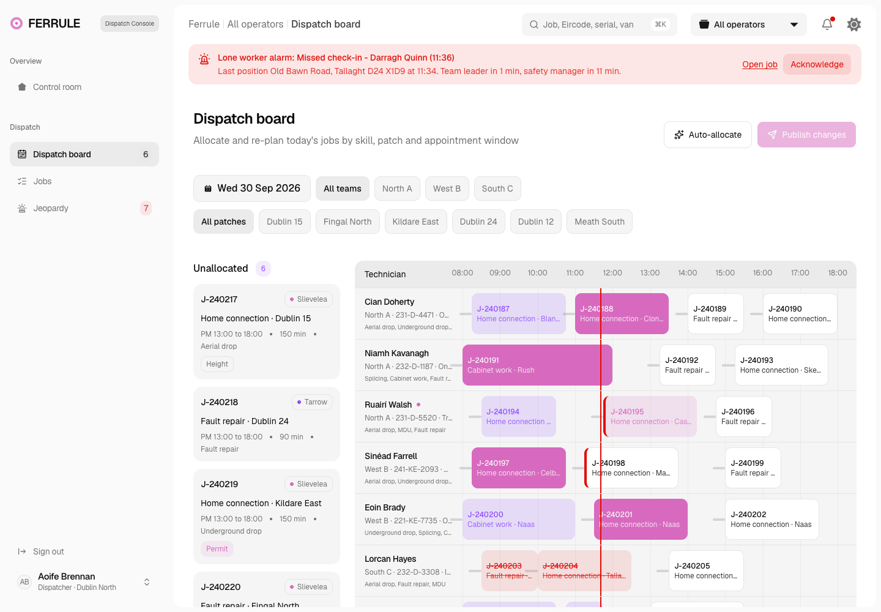This screenshot has height=612, width=881.
Task: Select job J-240191 Cabinet work bar
Action: [537, 365]
